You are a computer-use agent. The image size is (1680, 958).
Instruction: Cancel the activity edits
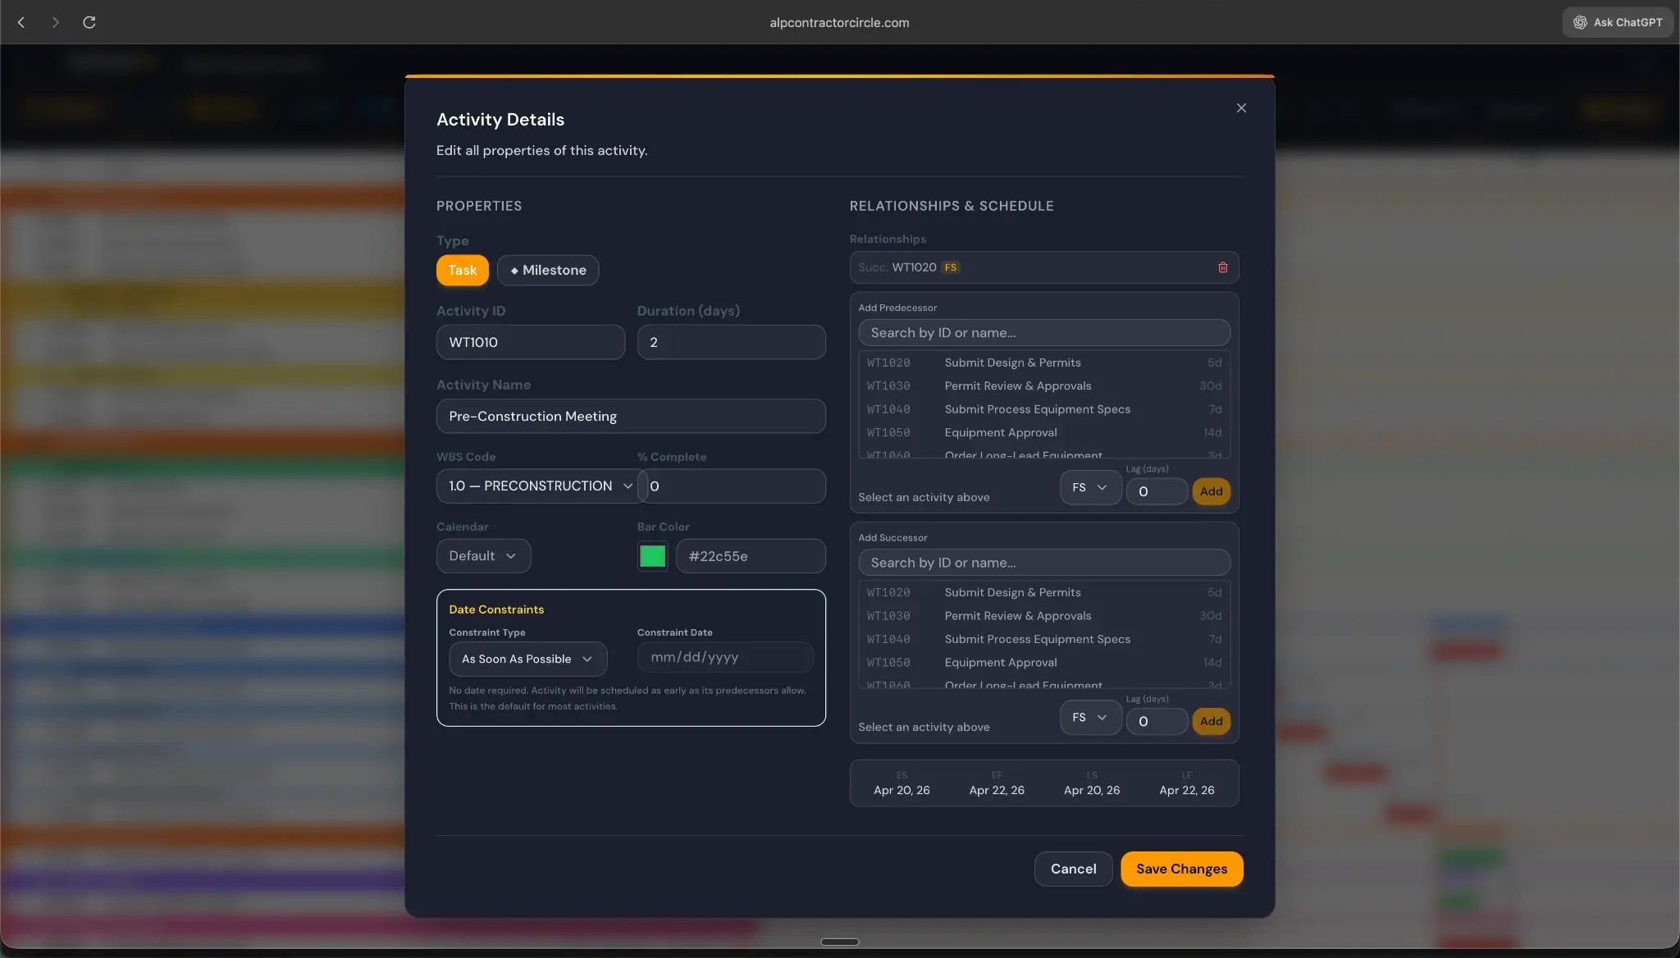[x=1073, y=869]
